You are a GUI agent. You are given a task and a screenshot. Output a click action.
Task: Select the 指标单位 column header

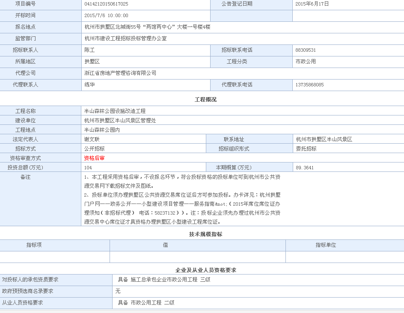point(326,245)
